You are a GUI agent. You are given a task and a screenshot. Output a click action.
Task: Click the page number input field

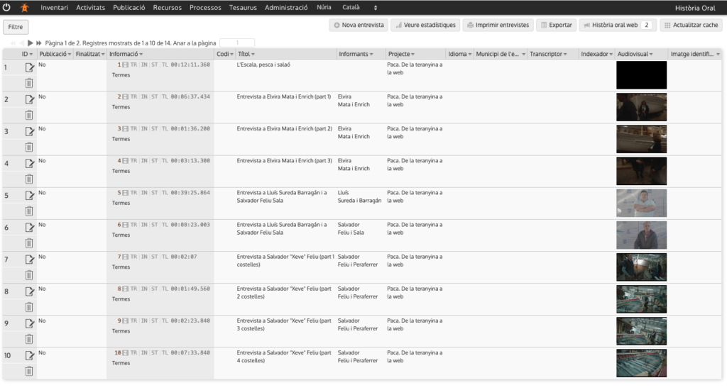(237, 43)
